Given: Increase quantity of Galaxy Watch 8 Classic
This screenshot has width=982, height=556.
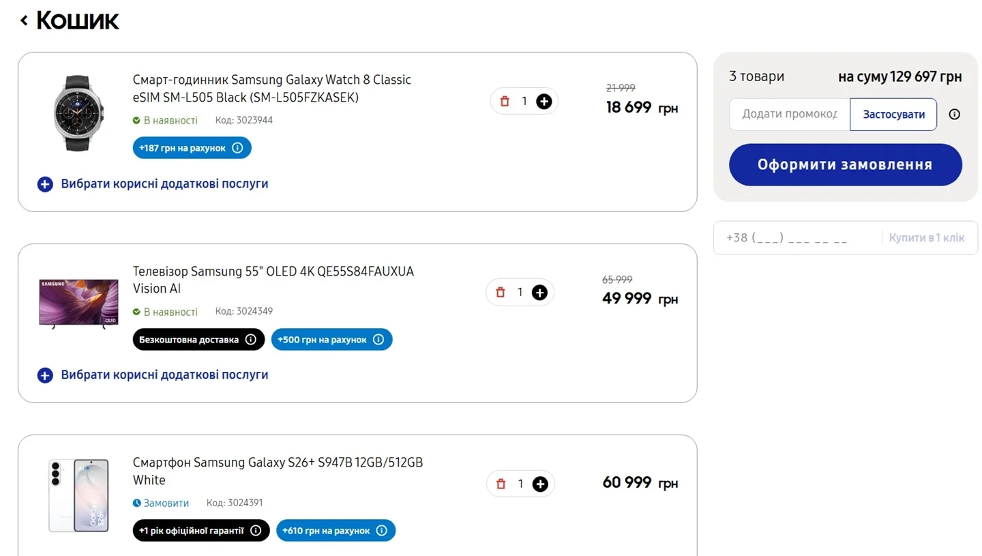Looking at the screenshot, I should coord(544,102).
